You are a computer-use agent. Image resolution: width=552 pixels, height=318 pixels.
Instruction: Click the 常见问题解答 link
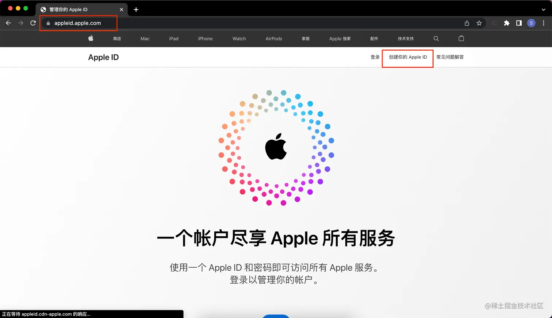pyautogui.click(x=450, y=57)
